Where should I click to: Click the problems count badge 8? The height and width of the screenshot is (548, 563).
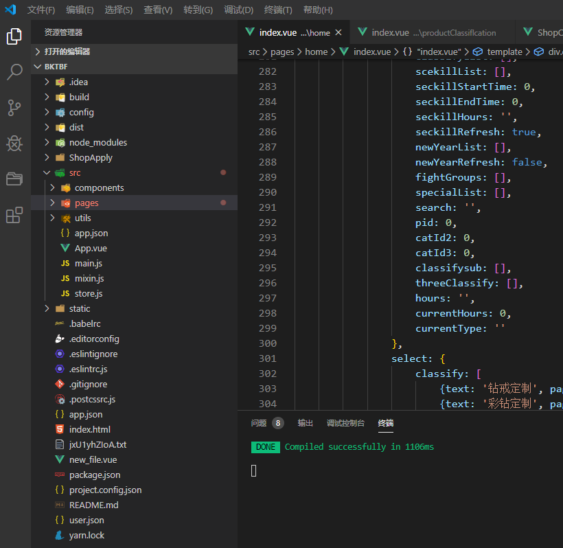(x=277, y=423)
